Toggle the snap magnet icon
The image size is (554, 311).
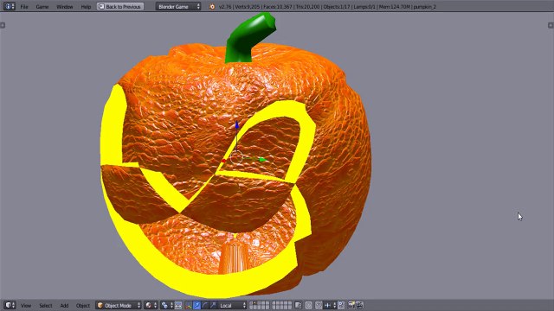click(x=319, y=305)
